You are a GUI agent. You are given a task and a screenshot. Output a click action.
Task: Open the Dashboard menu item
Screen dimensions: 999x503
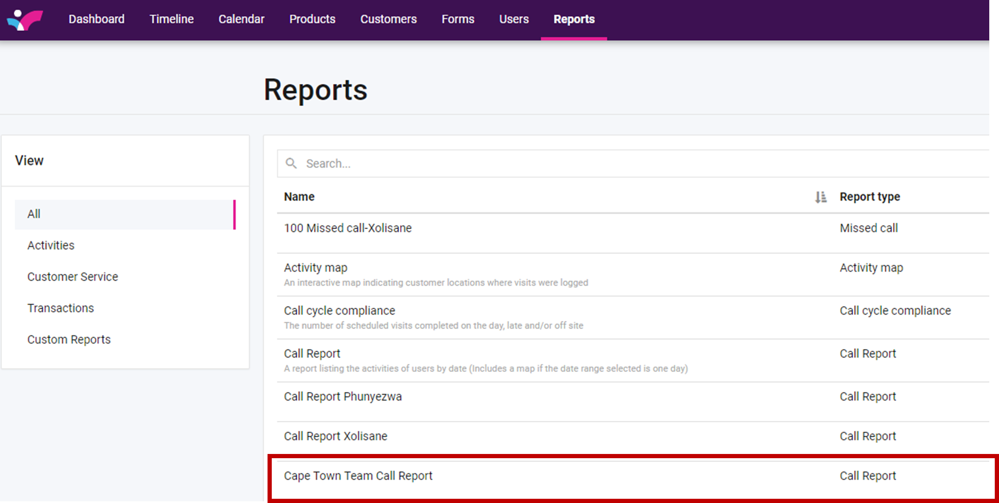coord(97,19)
